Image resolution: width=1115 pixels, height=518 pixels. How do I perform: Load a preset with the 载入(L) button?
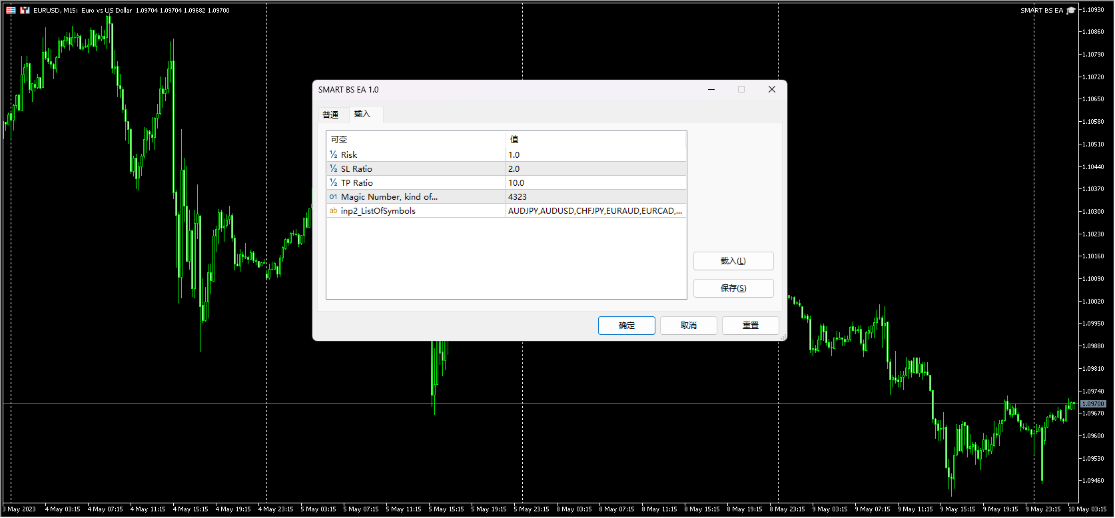pyautogui.click(x=733, y=261)
